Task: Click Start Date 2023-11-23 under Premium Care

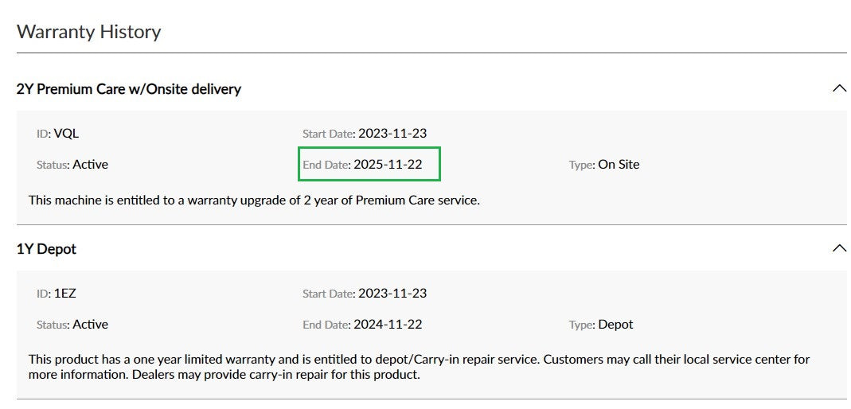Action: (392, 134)
